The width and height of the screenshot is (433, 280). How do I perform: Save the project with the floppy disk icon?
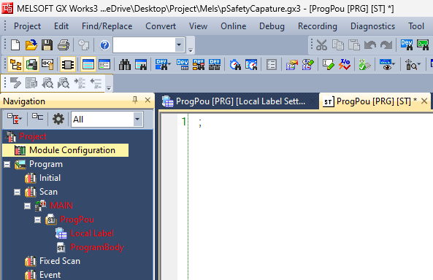point(47,44)
